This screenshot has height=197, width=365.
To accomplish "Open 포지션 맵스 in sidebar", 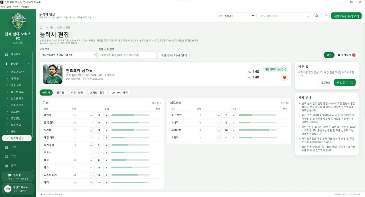I will pos(17,92).
